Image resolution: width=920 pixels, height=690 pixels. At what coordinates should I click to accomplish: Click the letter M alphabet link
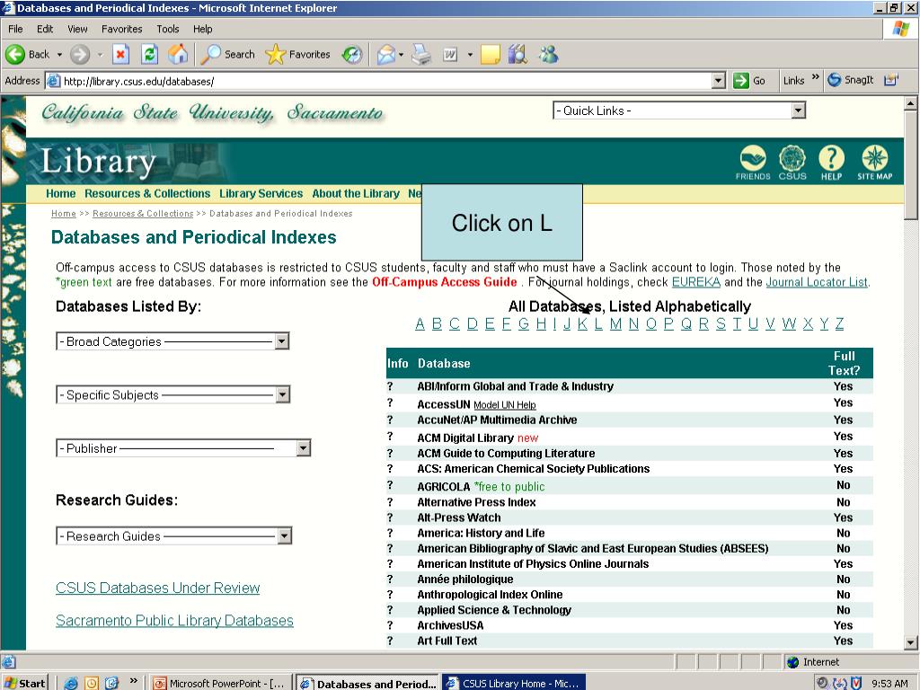pyautogui.click(x=615, y=323)
